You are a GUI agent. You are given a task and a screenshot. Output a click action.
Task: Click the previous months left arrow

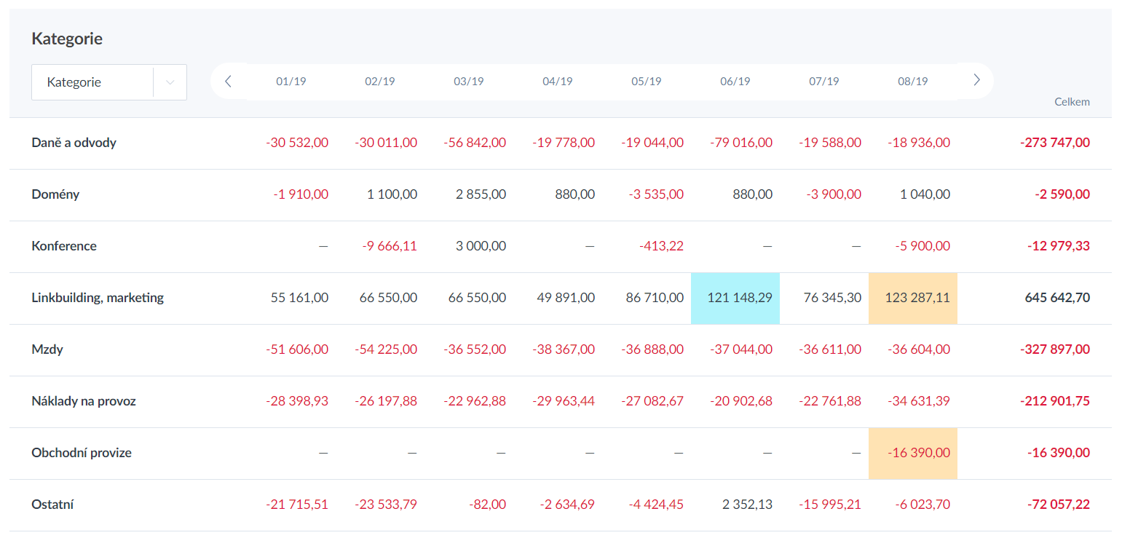228,81
